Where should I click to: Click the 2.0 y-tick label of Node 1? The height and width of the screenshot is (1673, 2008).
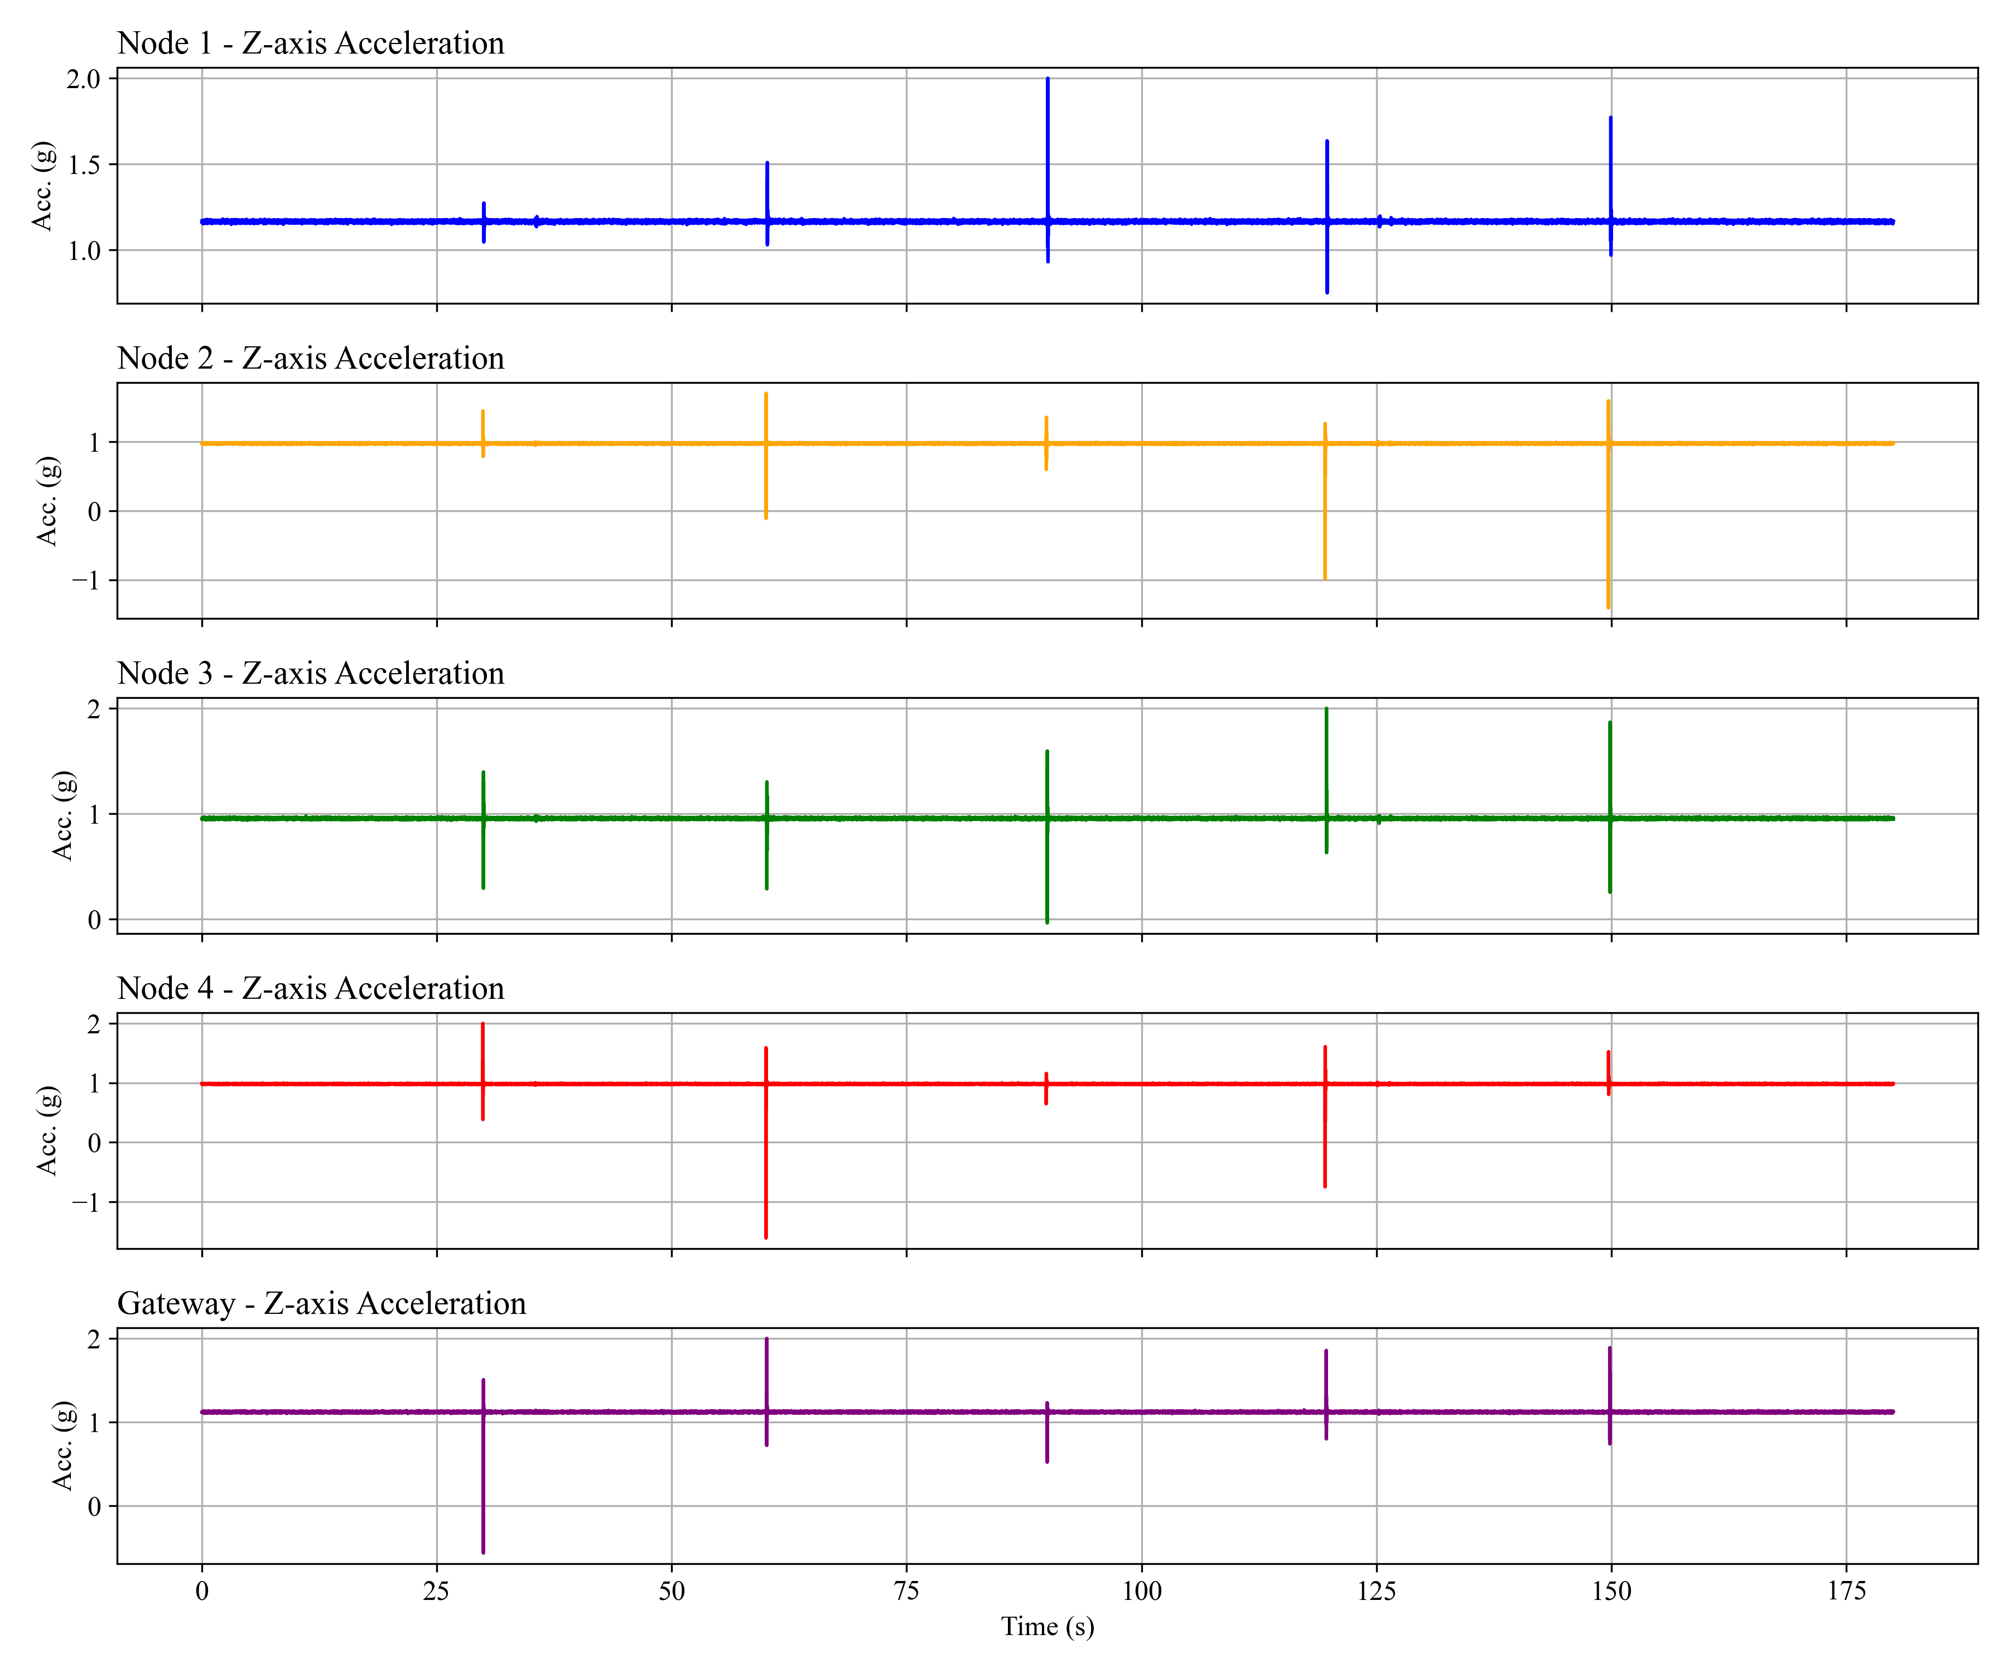click(83, 79)
